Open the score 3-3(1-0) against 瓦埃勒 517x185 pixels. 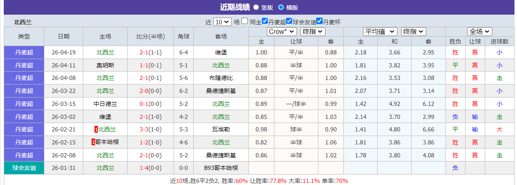[151, 129]
